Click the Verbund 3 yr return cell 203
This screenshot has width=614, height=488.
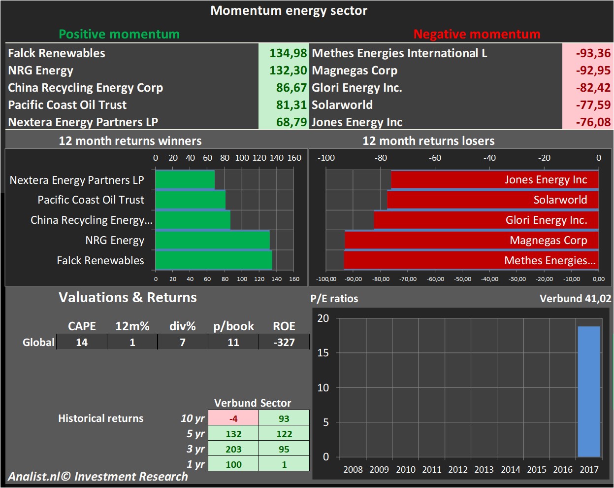[x=233, y=449]
